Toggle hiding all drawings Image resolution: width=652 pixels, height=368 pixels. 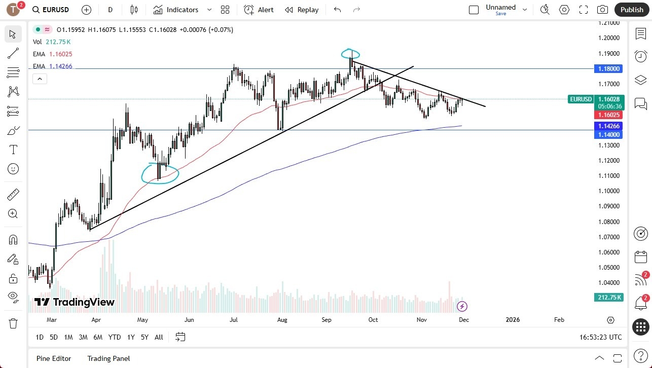click(x=13, y=297)
